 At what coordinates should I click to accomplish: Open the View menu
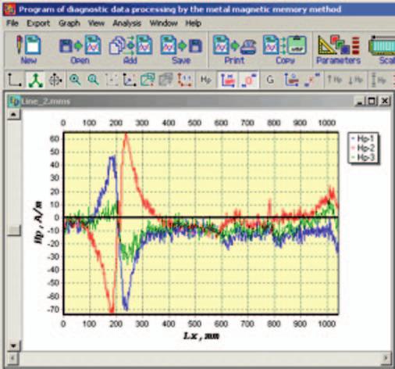tap(96, 23)
